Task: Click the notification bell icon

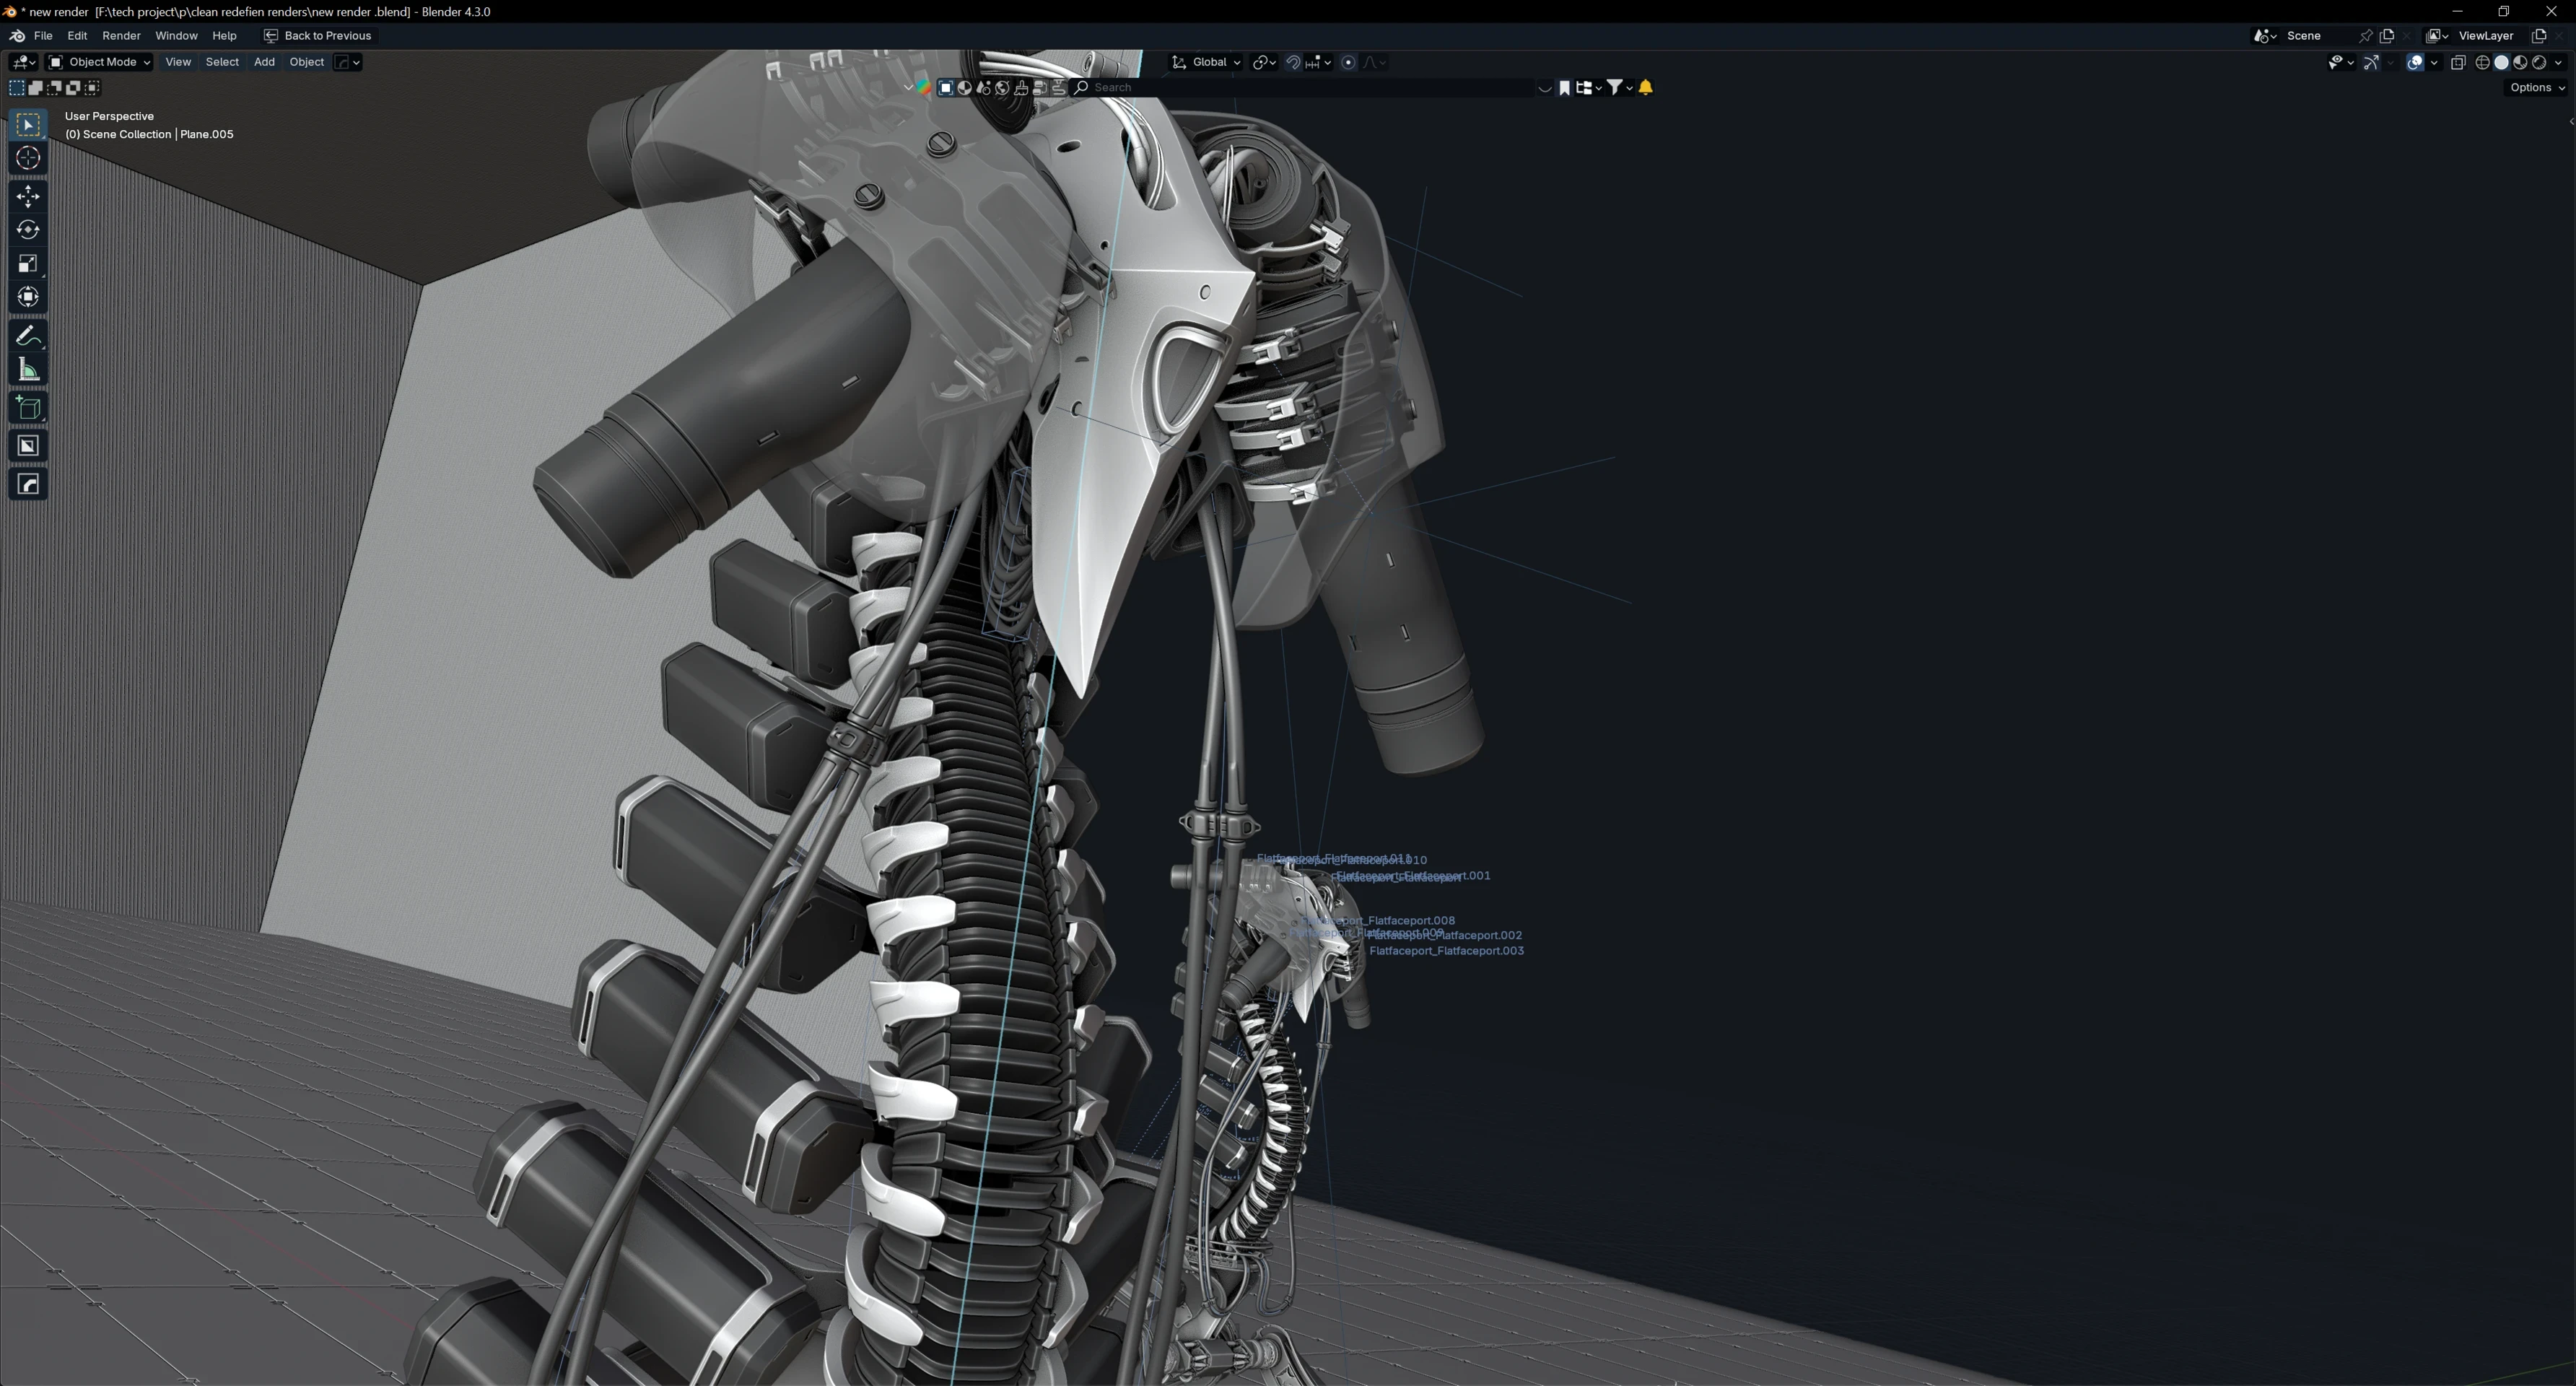Action: coord(1646,88)
